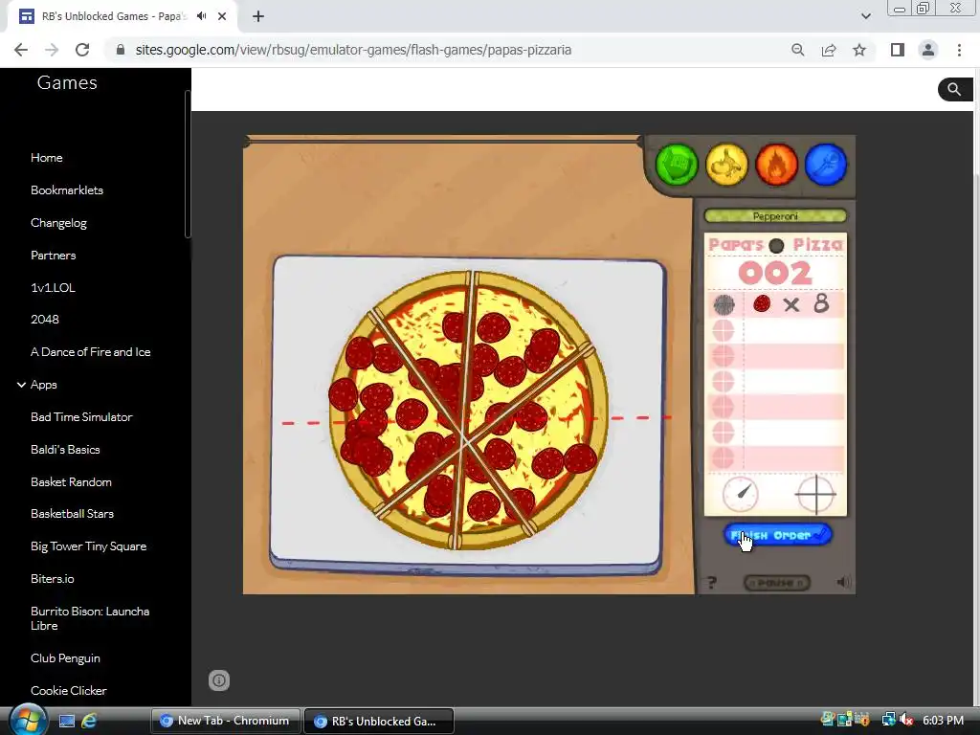
Task: Bookmark this page with star
Action: (859, 50)
